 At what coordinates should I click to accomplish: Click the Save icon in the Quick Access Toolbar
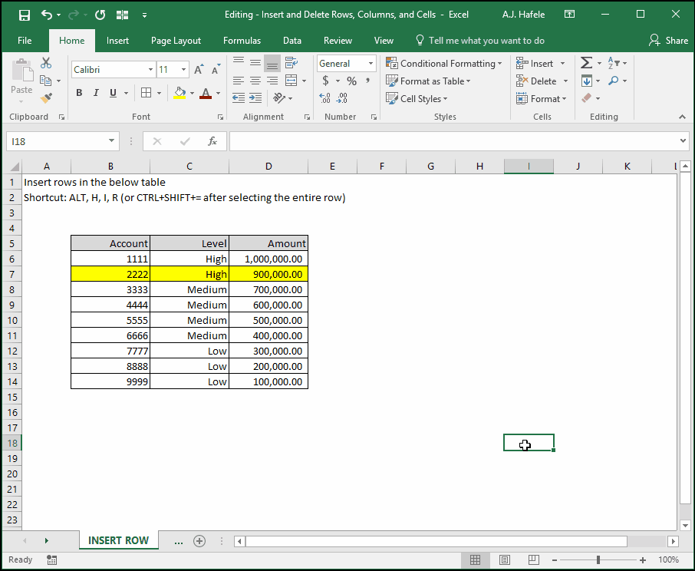click(x=25, y=15)
